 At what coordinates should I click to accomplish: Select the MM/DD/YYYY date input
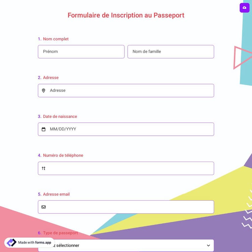click(x=129, y=129)
